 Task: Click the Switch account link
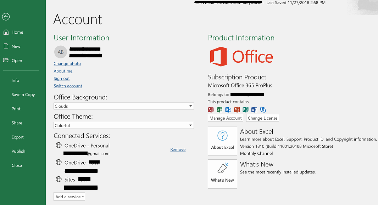pyautogui.click(x=68, y=86)
